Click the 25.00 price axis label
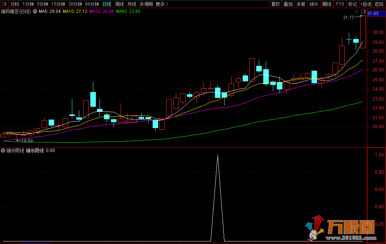The image size is (386, 244). tap(378, 79)
